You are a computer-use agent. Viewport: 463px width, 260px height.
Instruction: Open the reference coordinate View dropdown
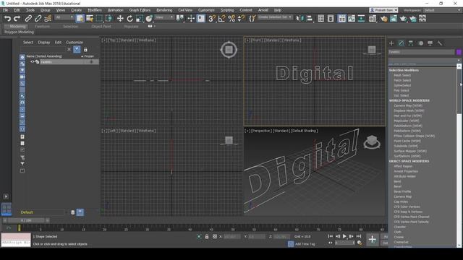point(164,17)
